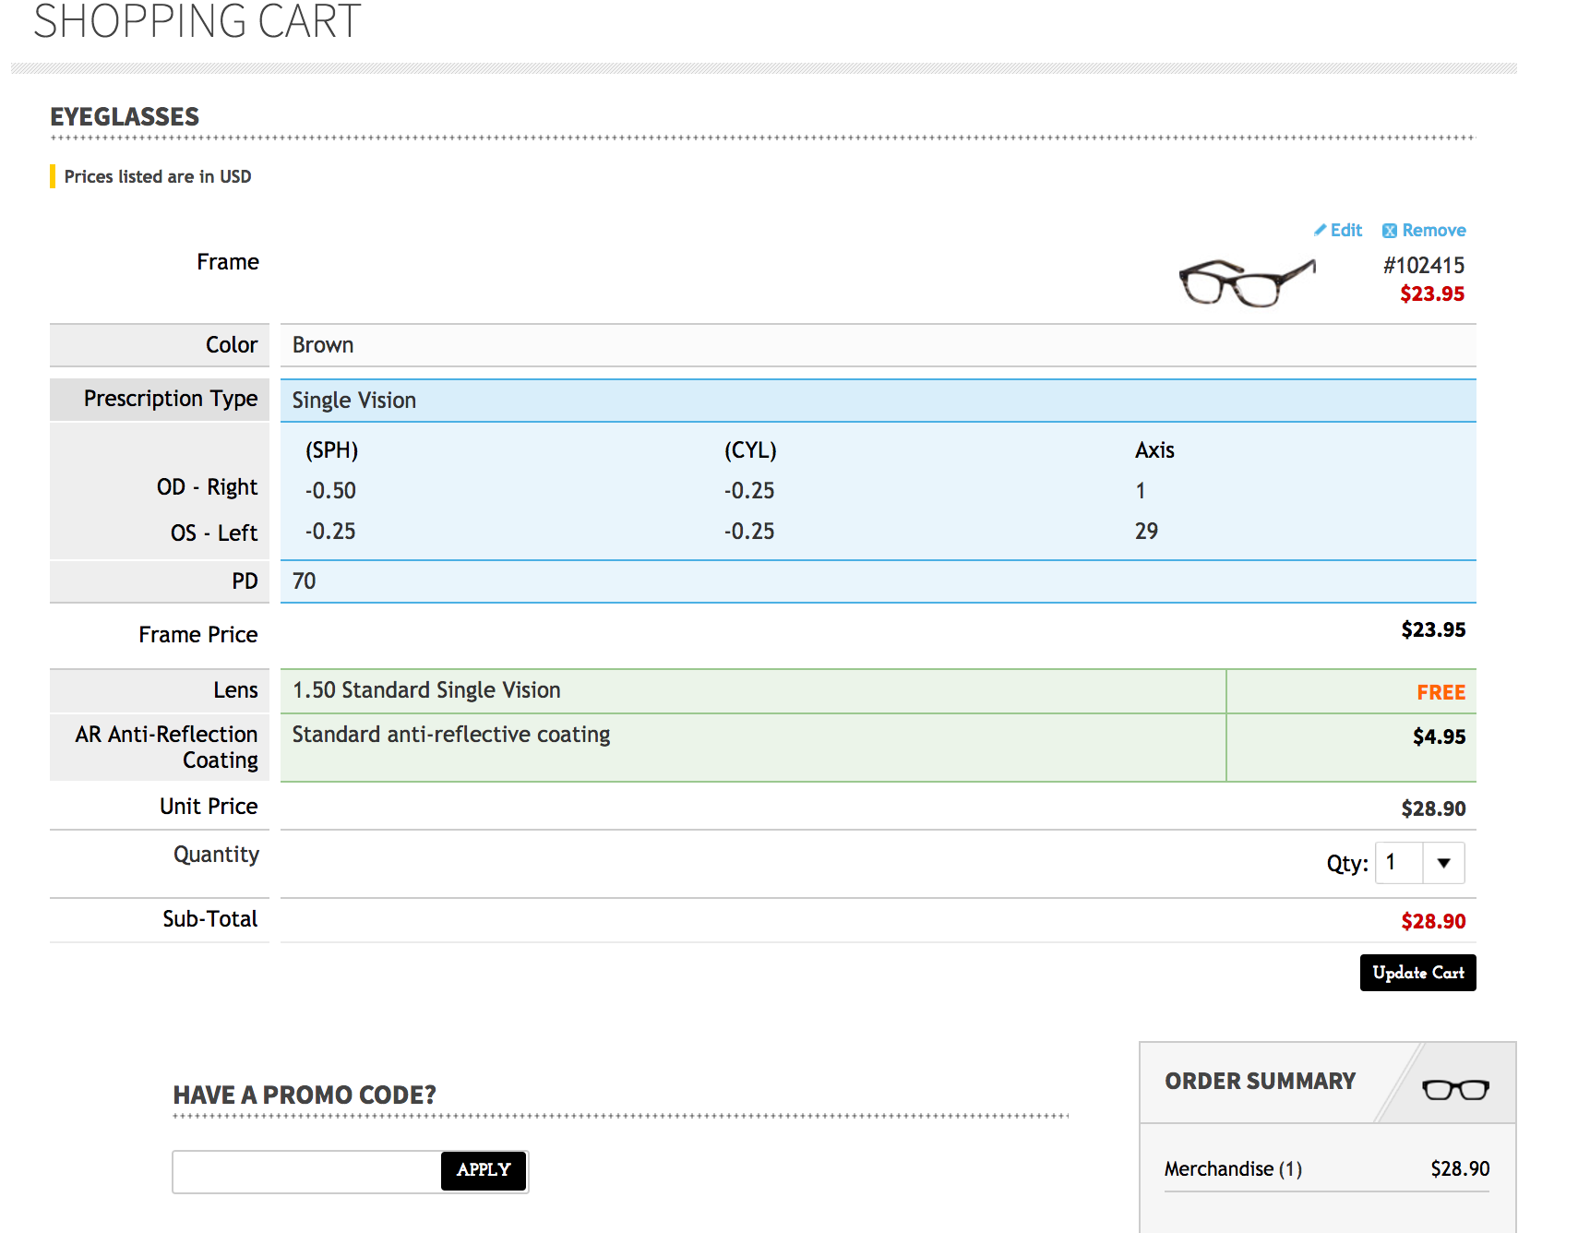Click frame item number #102415
The image size is (1578, 1233).
[1423, 266]
